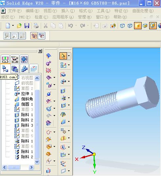Click the feature tree scroll up arrow

coord(37,78)
